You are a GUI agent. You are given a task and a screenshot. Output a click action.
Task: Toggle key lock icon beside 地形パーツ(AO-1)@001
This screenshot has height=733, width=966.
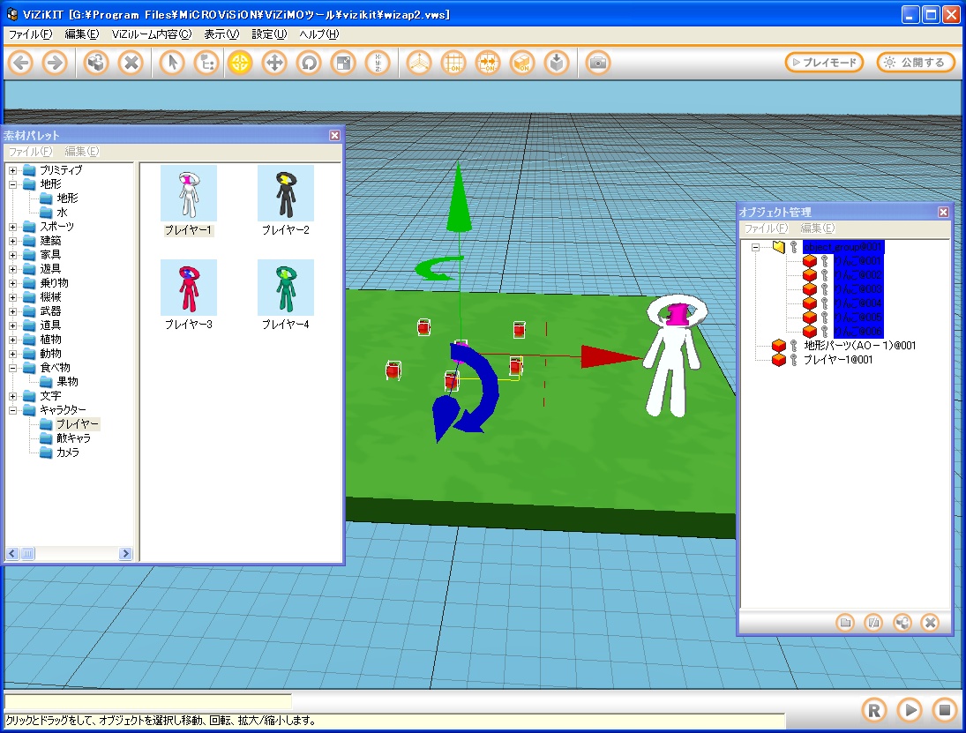pyautogui.click(x=793, y=346)
